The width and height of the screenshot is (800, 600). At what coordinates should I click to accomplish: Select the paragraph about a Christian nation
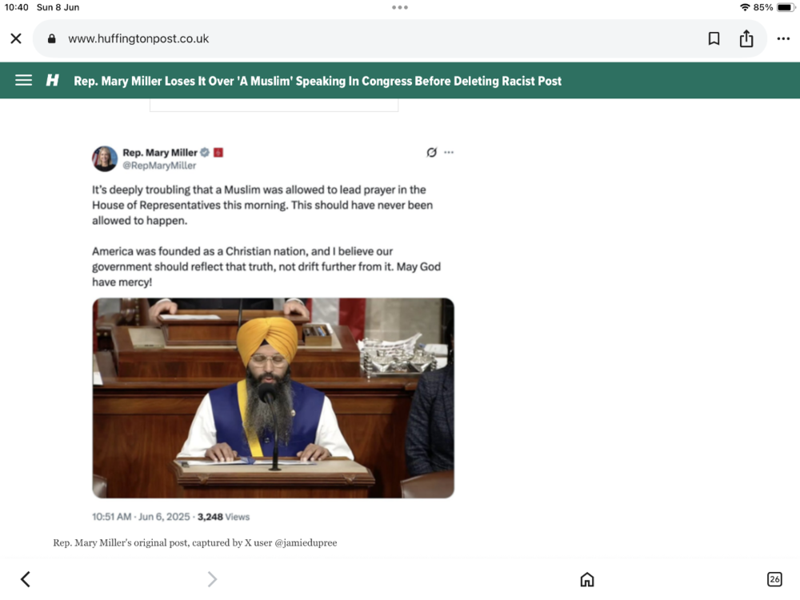266,266
